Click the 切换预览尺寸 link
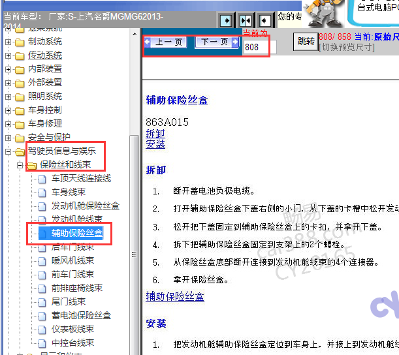The image size is (399, 355). pos(347,48)
